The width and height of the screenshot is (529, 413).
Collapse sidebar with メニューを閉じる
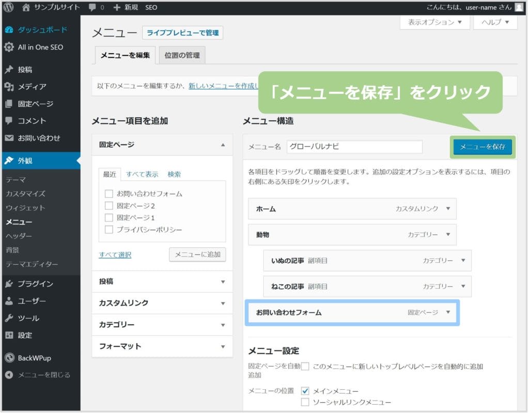pos(44,375)
